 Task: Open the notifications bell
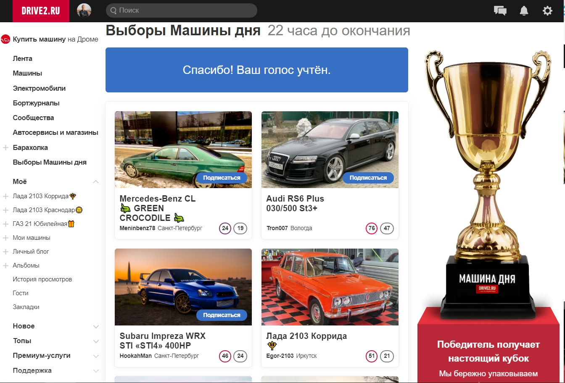[x=524, y=11]
